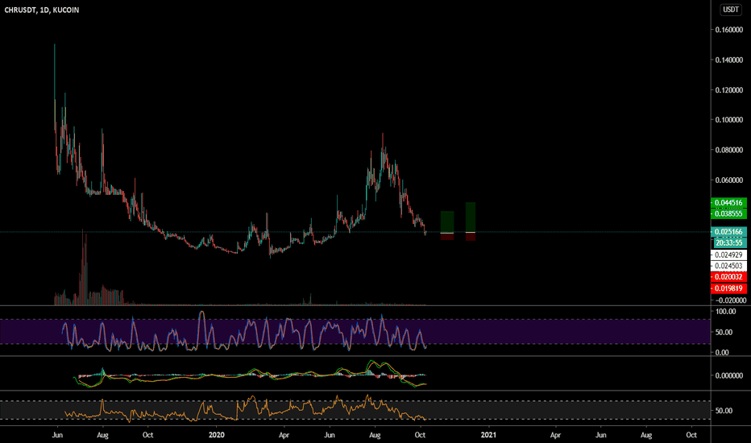Click the 2020 time axis label
This screenshot has height=443, width=751.
(x=217, y=435)
